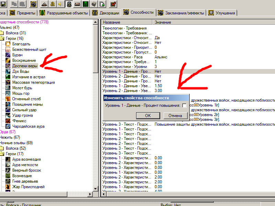This screenshot has height=206, width=275.
Task: Open the Import Manager icon
Action: coord(102,4)
